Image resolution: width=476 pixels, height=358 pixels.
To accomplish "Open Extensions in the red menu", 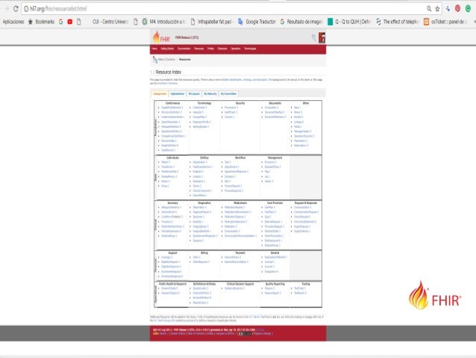I will pyautogui.click(x=222, y=49).
